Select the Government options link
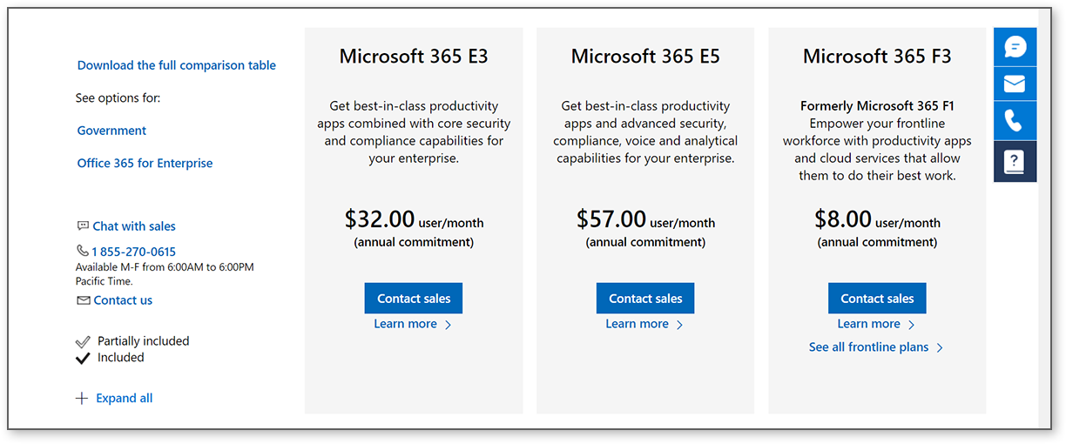This screenshot has width=1066, height=444. (x=111, y=131)
